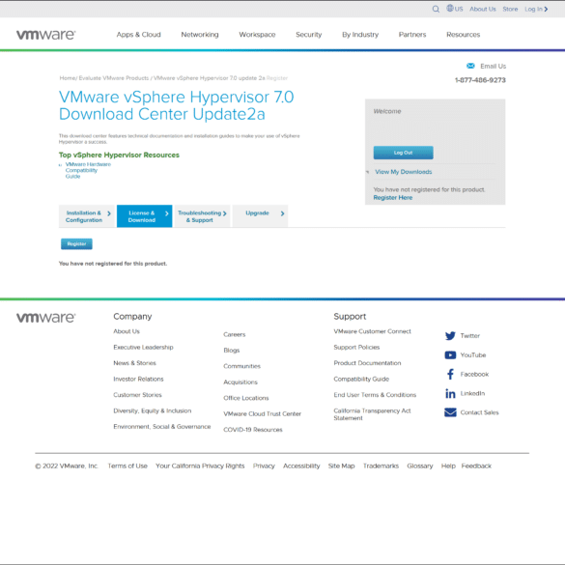
Task: Open VMware Customer Connect link
Action: pyautogui.click(x=372, y=331)
